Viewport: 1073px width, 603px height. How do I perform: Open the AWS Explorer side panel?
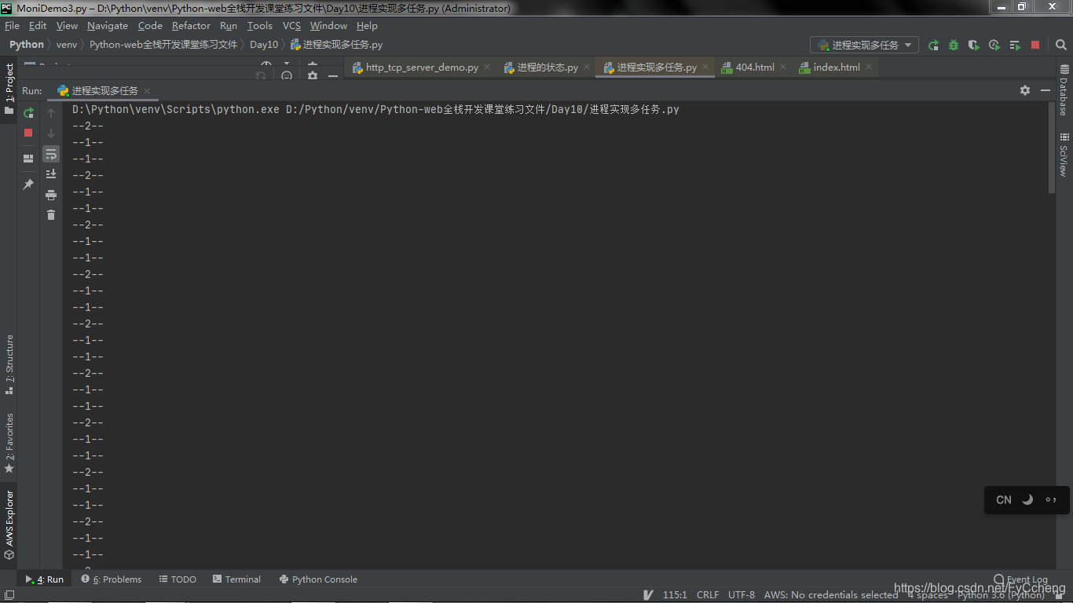coord(9,524)
